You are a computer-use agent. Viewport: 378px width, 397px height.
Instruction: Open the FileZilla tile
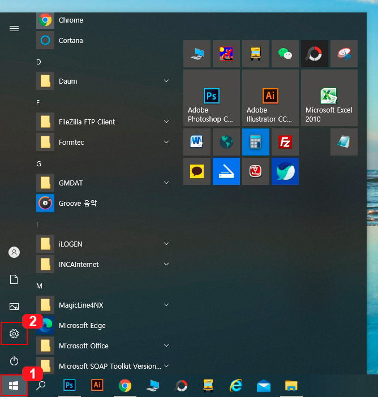(285, 142)
